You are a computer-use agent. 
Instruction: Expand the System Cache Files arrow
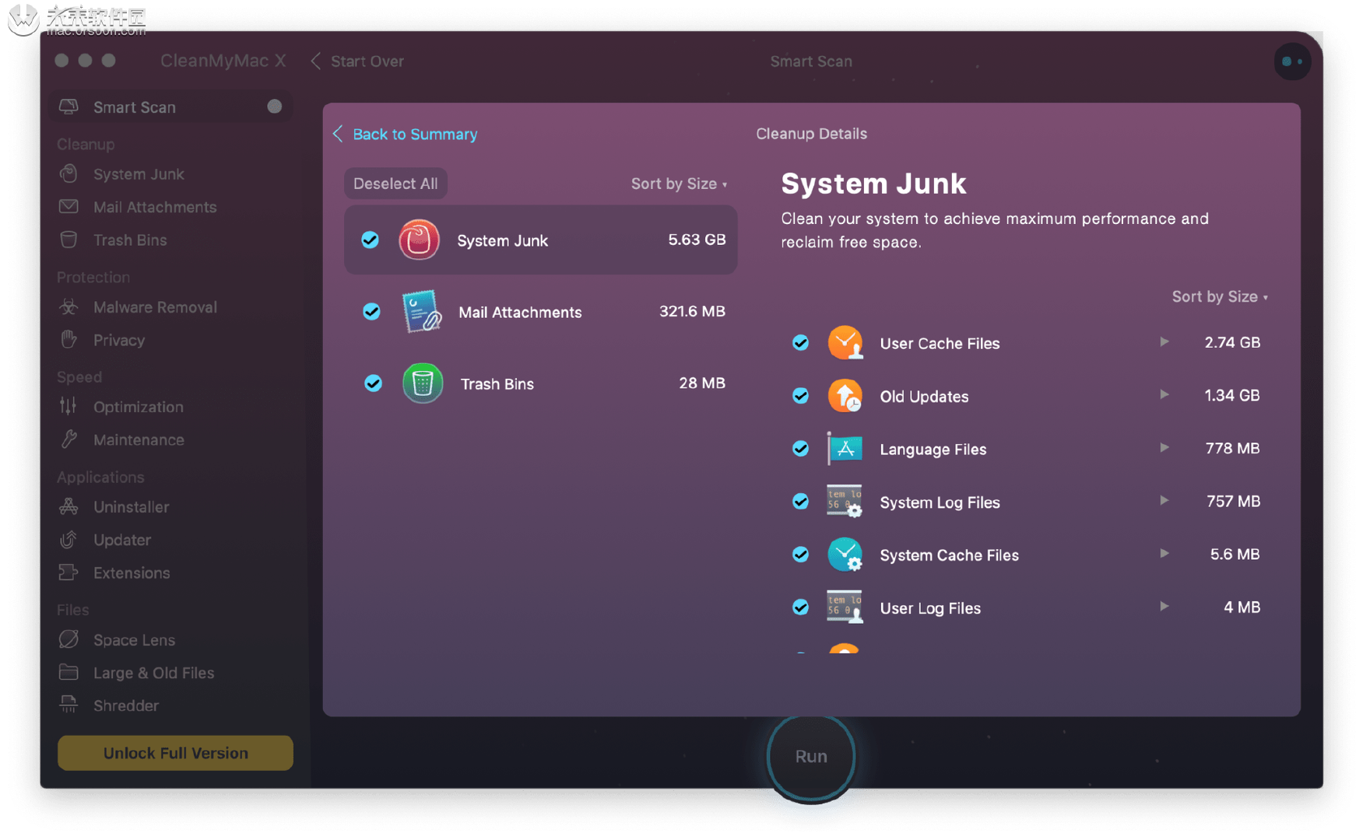1164,553
